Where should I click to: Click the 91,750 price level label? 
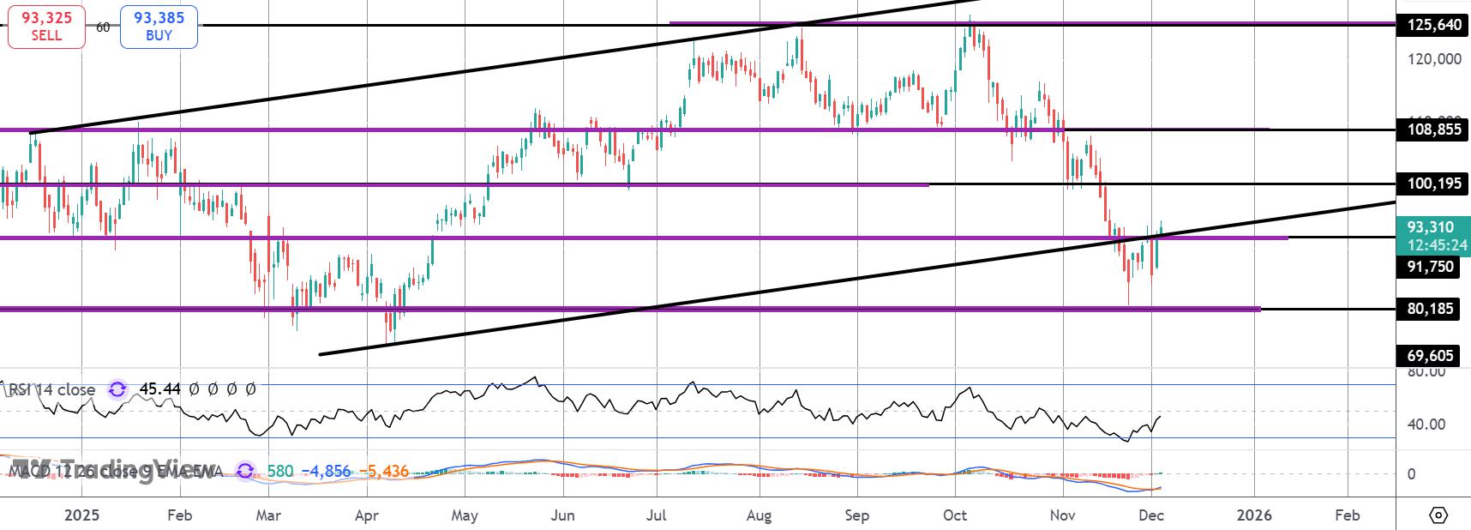1429,267
